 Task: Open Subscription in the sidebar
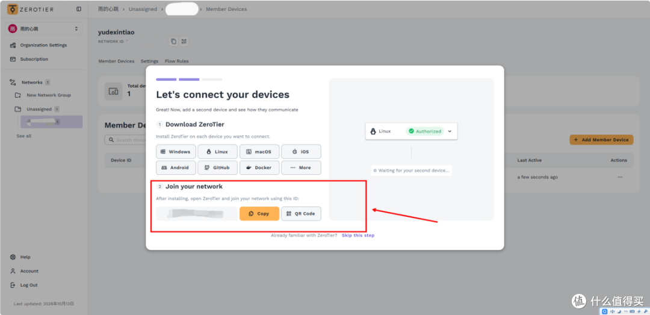[x=34, y=59]
